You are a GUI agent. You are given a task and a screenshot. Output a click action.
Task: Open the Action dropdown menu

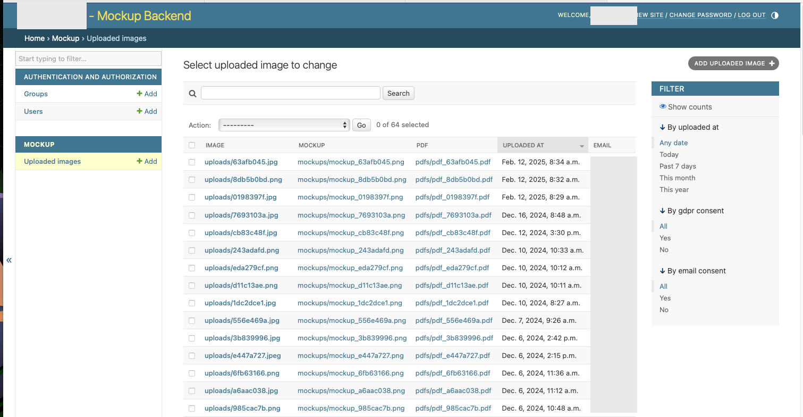point(284,125)
